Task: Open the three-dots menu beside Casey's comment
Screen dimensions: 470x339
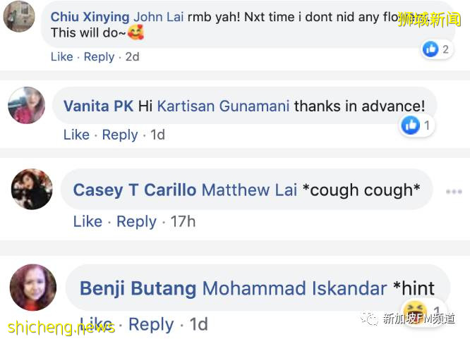Action: pos(453,191)
